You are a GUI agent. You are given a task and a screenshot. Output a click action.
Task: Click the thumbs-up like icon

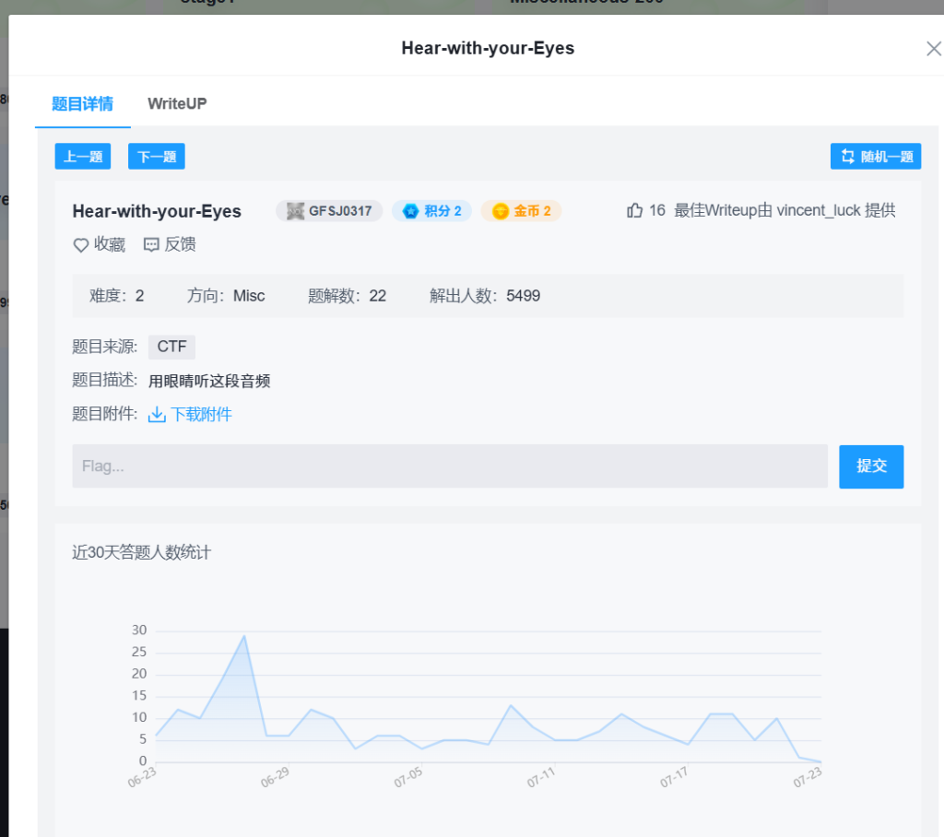coord(634,211)
